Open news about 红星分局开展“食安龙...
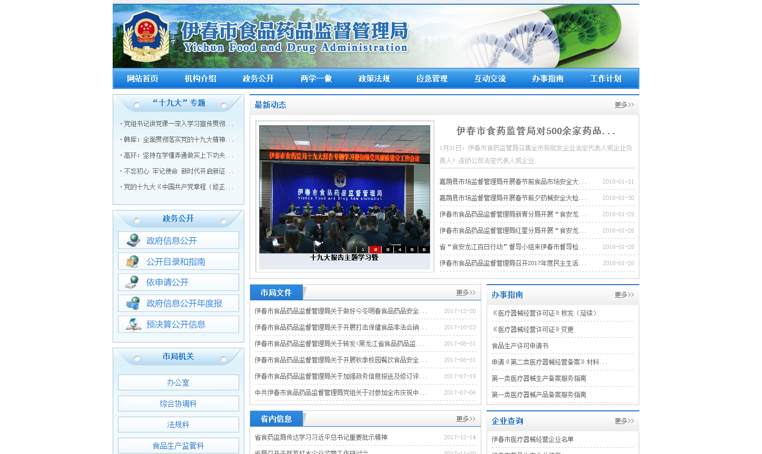 pos(513,230)
